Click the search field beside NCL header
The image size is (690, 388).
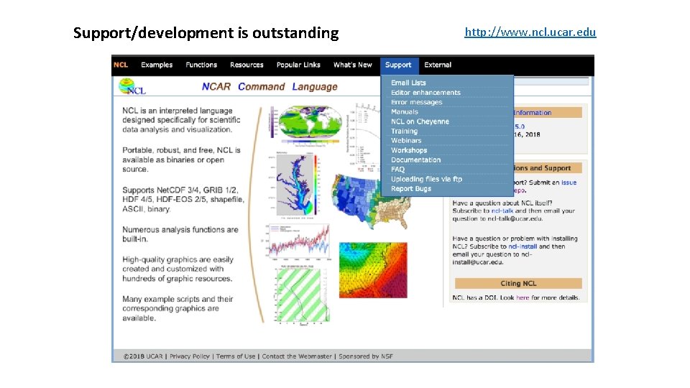point(551,81)
